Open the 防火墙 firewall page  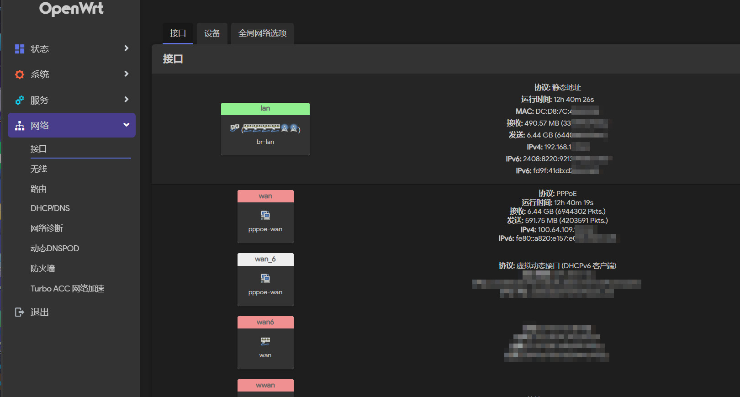[43, 269]
